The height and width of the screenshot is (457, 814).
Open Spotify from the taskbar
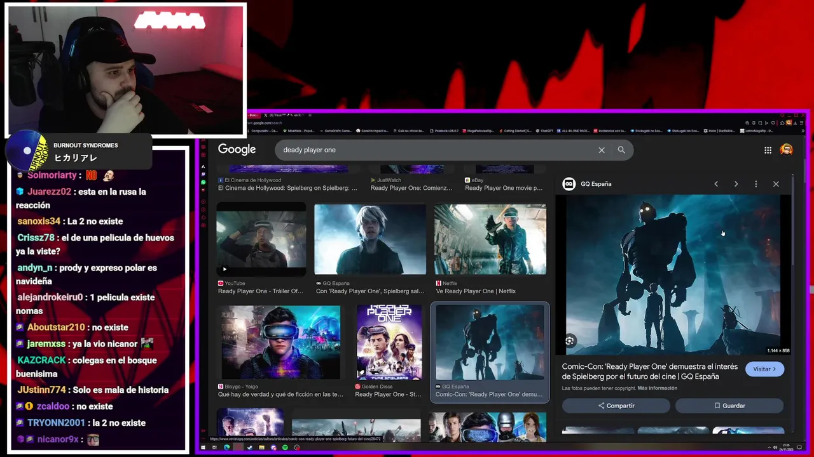(x=285, y=447)
